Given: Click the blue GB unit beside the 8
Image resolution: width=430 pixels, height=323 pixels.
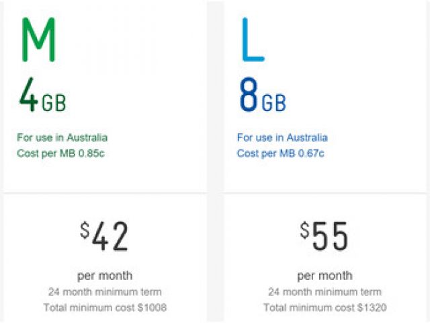Looking at the screenshot, I should pyautogui.click(x=274, y=104).
